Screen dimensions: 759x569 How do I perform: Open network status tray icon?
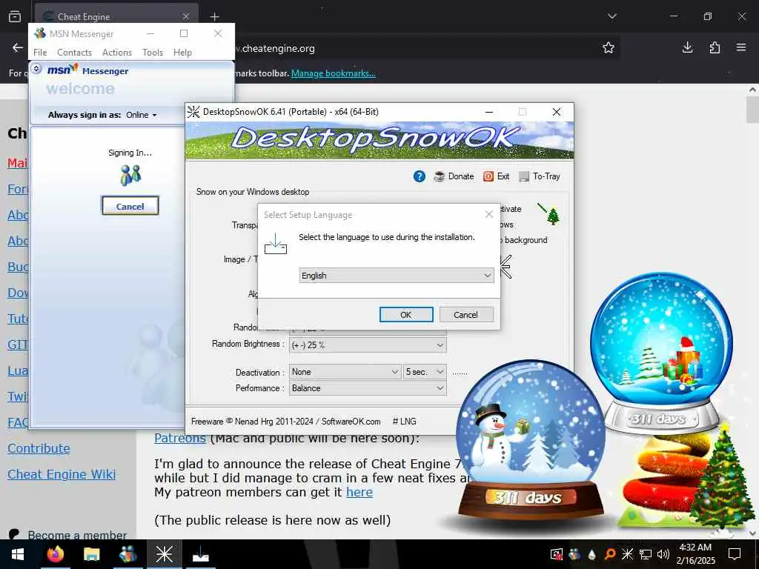tap(646, 554)
